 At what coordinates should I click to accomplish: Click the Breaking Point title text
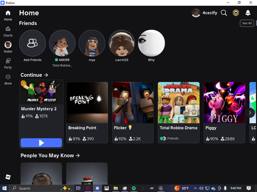pyautogui.click(x=82, y=128)
